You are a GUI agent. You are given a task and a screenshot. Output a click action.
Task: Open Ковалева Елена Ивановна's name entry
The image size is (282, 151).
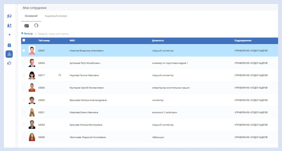(x=84, y=112)
